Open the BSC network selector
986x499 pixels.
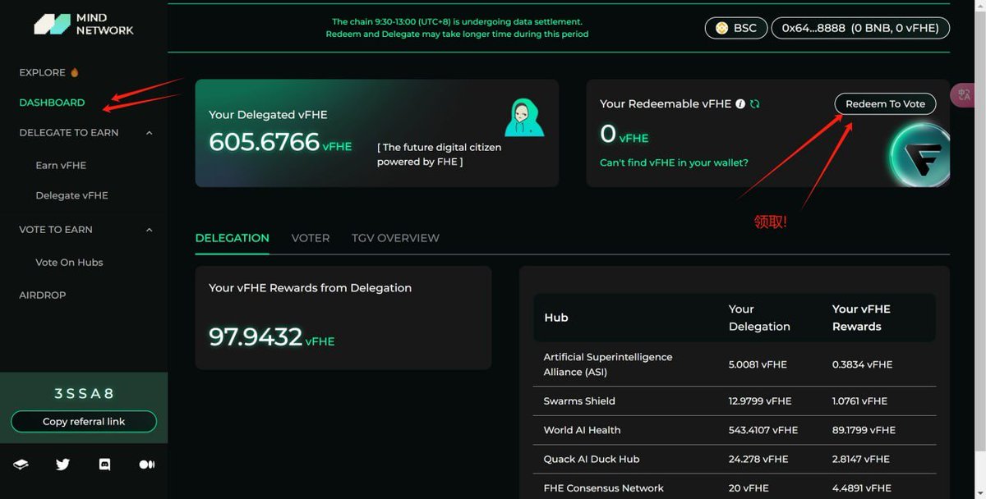[x=736, y=28]
